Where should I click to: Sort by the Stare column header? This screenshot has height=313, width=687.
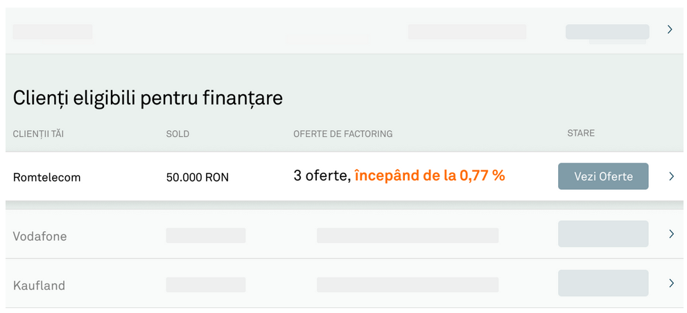[581, 133]
